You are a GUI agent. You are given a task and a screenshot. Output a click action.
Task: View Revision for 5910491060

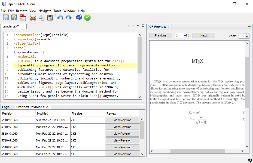[123, 127]
